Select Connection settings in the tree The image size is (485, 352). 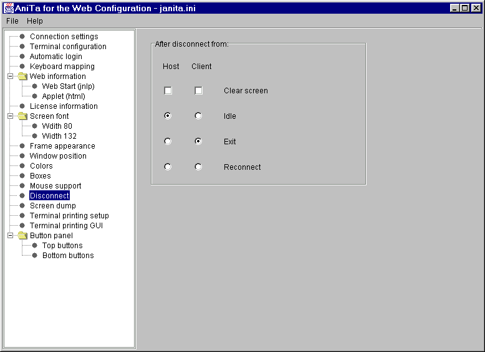[x=64, y=37]
